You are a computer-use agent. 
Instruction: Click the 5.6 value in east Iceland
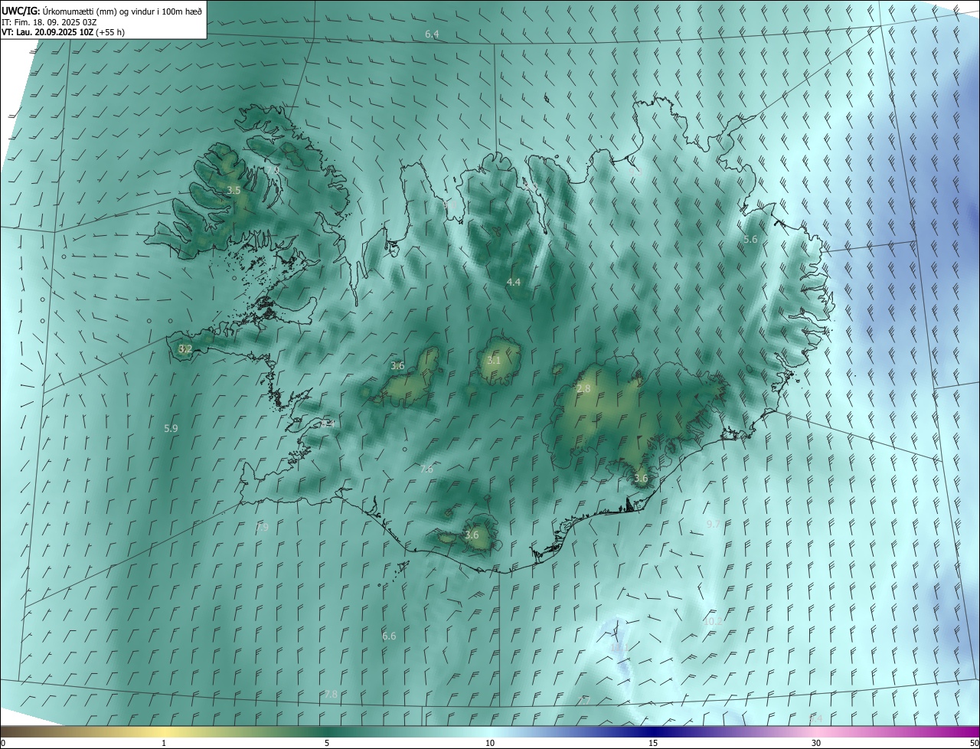[x=750, y=239]
